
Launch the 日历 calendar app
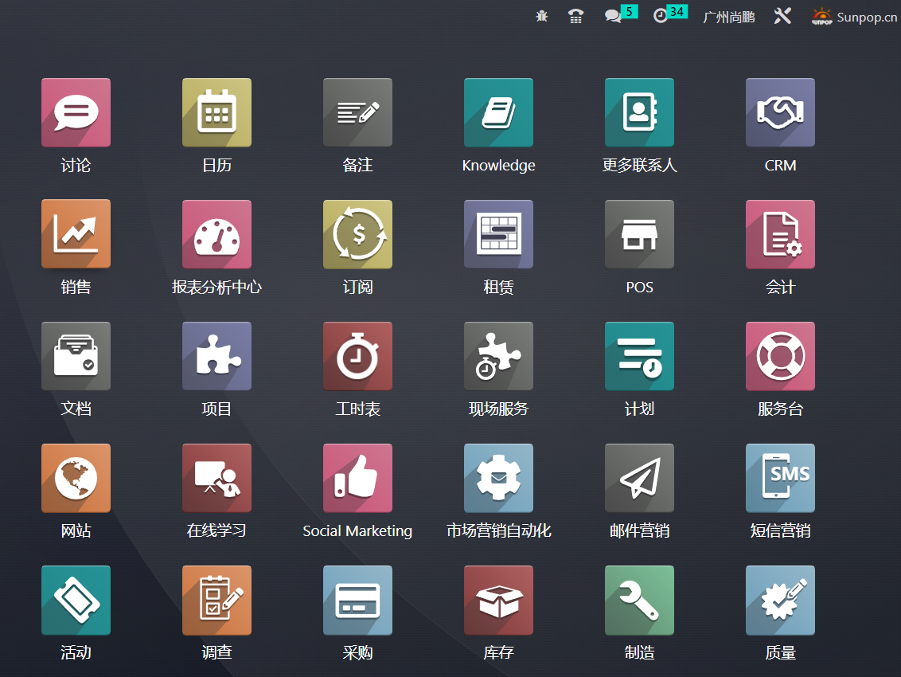pos(216,112)
